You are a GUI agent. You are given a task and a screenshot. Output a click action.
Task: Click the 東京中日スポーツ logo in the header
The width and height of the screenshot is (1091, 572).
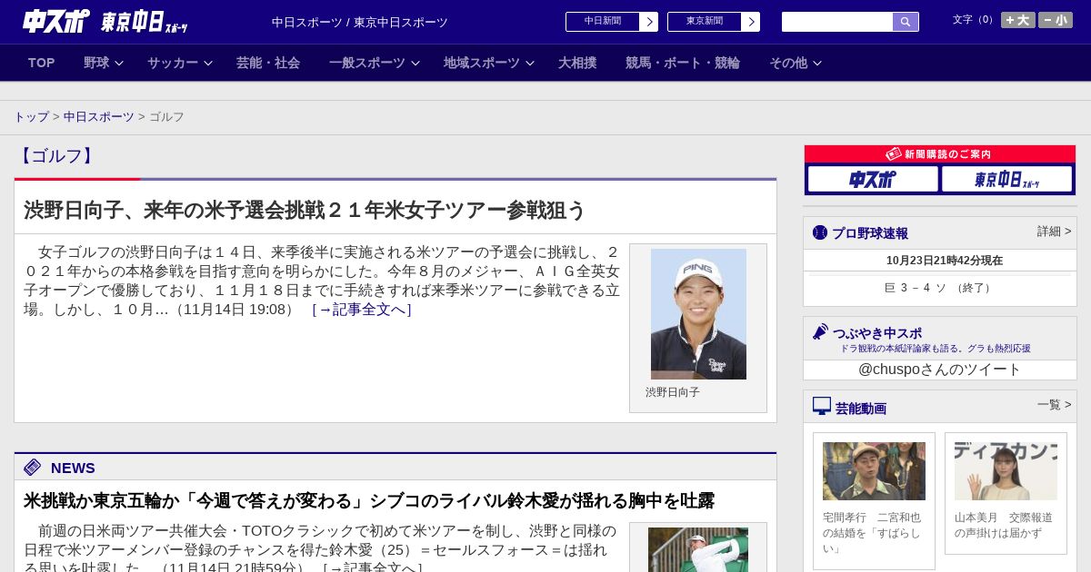click(x=144, y=22)
